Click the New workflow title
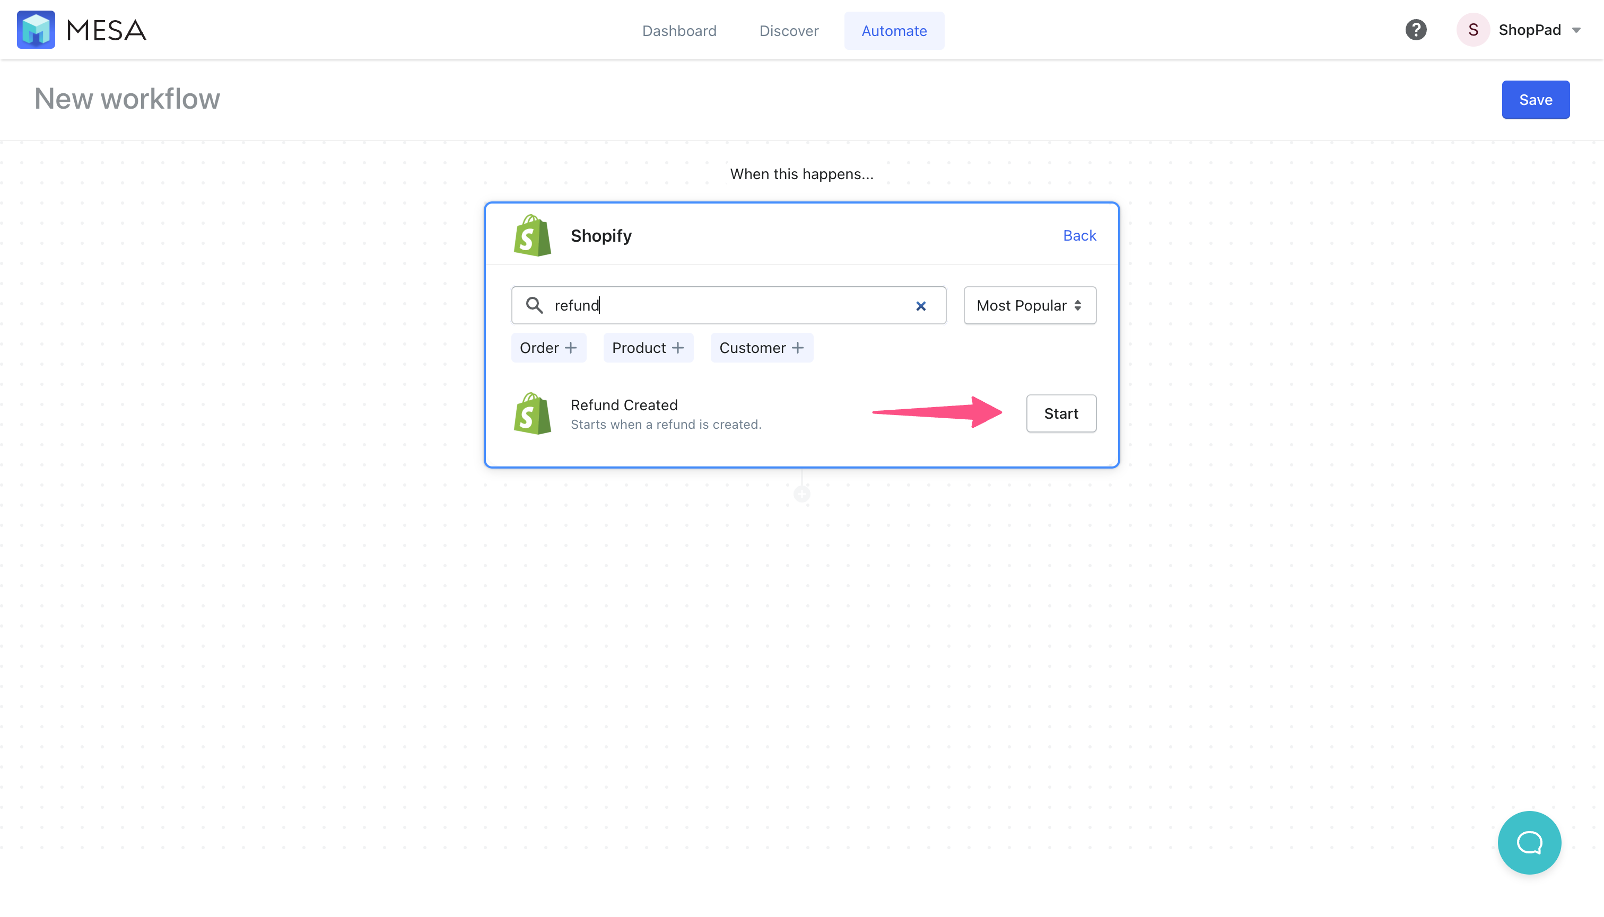Image resolution: width=1604 pixels, height=917 pixels. click(x=127, y=99)
